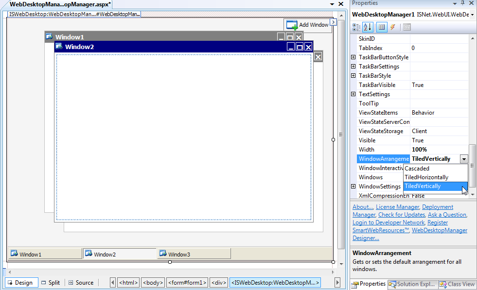
Task: Click the Categorized view icon in Properties
Action: coord(356,27)
